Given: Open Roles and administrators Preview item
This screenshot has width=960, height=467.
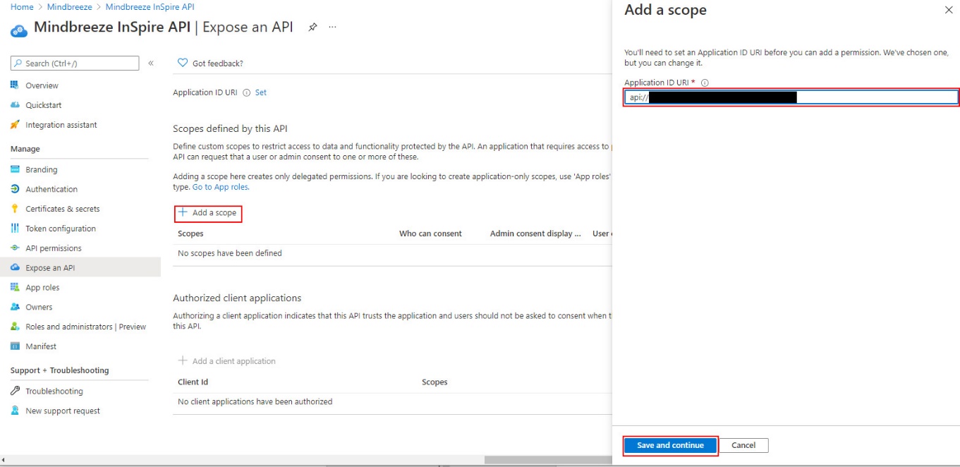Looking at the screenshot, I should click(x=86, y=327).
